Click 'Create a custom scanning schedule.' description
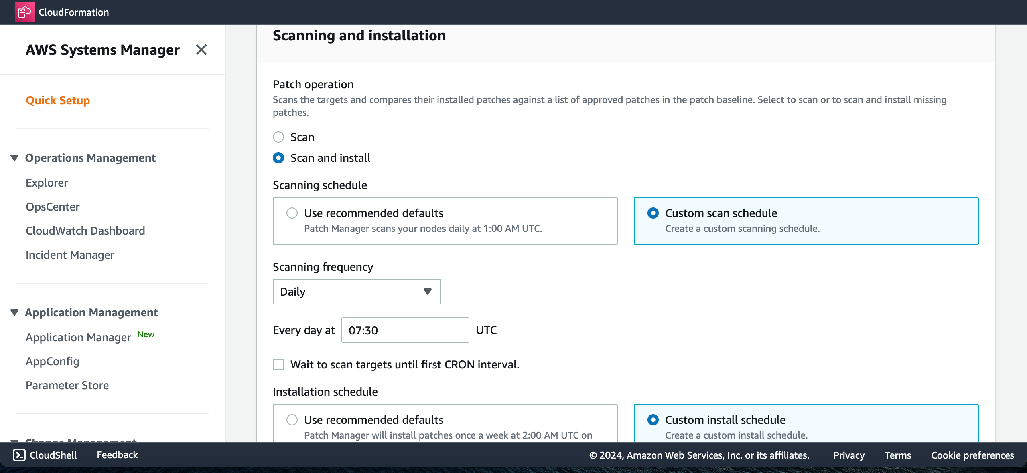Screen dimensions: 1027x473 point(742,229)
